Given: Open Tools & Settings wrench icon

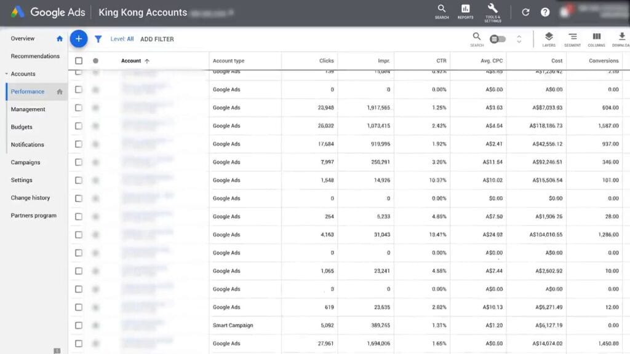Looking at the screenshot, I should [492, 11].
